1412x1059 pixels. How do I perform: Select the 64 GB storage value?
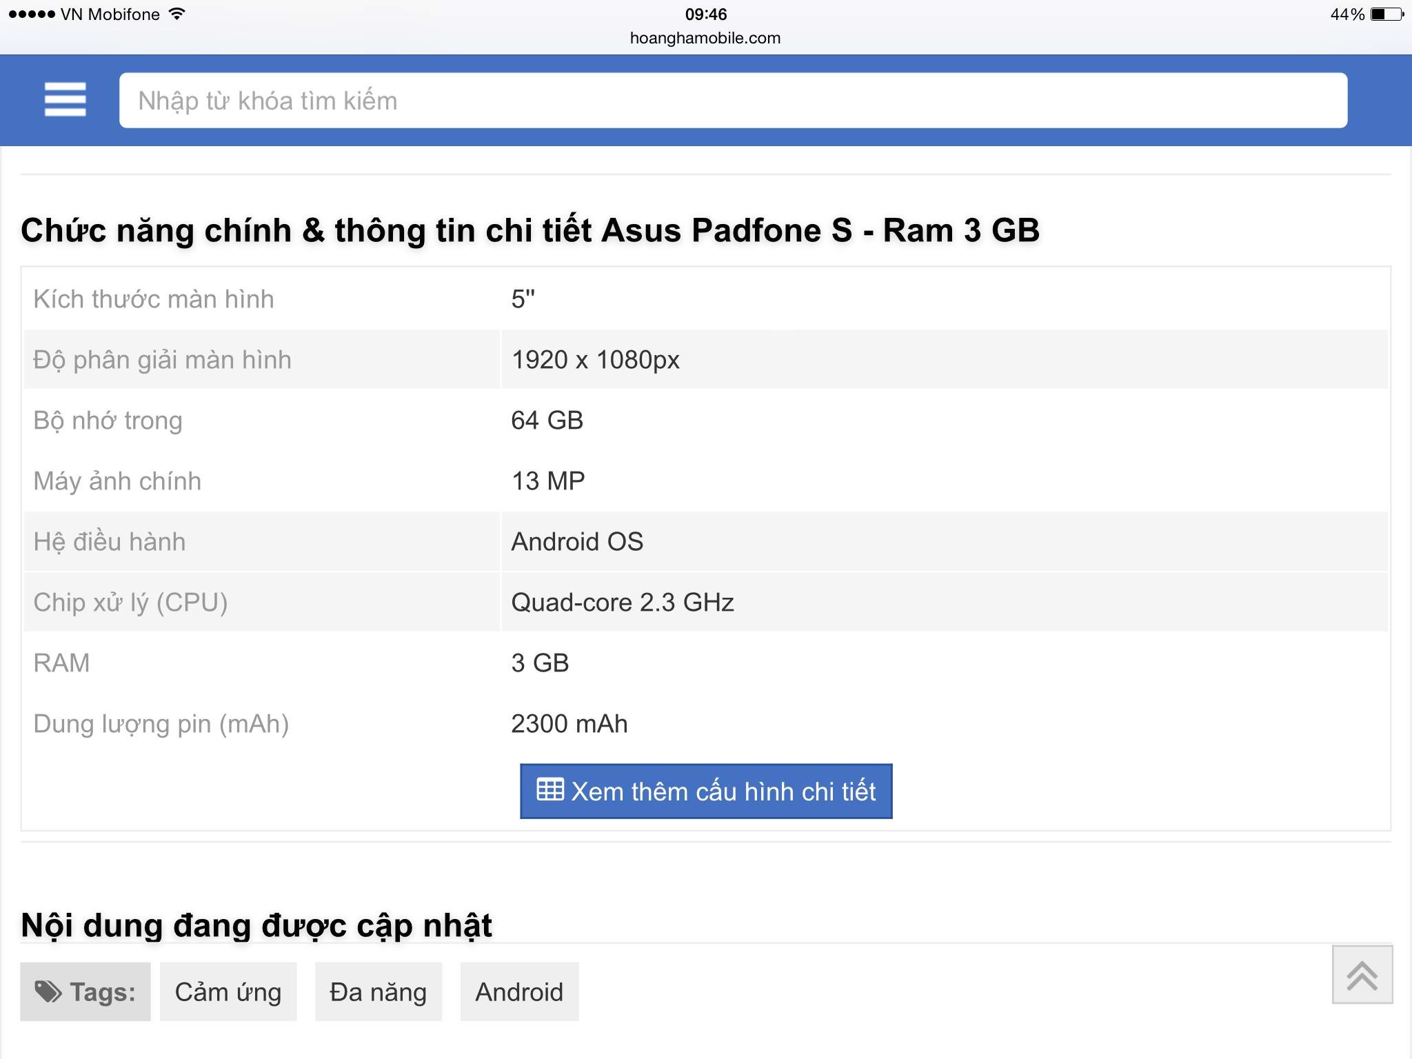tap(547, 421)
